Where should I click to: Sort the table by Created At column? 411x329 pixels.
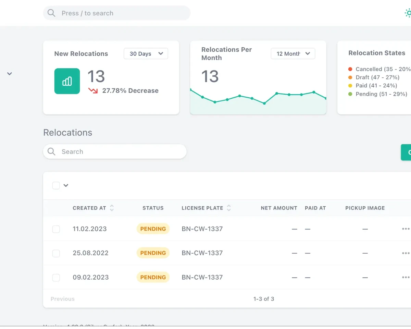[x=111, y=208]
